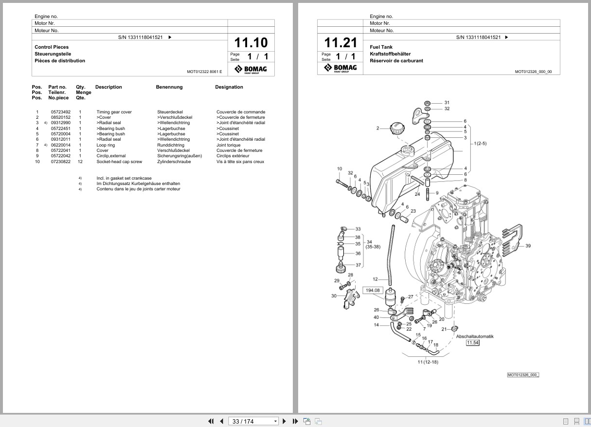591x427 pixels.
Task: Click 'Description' column header
Action: tap(108, 87)
